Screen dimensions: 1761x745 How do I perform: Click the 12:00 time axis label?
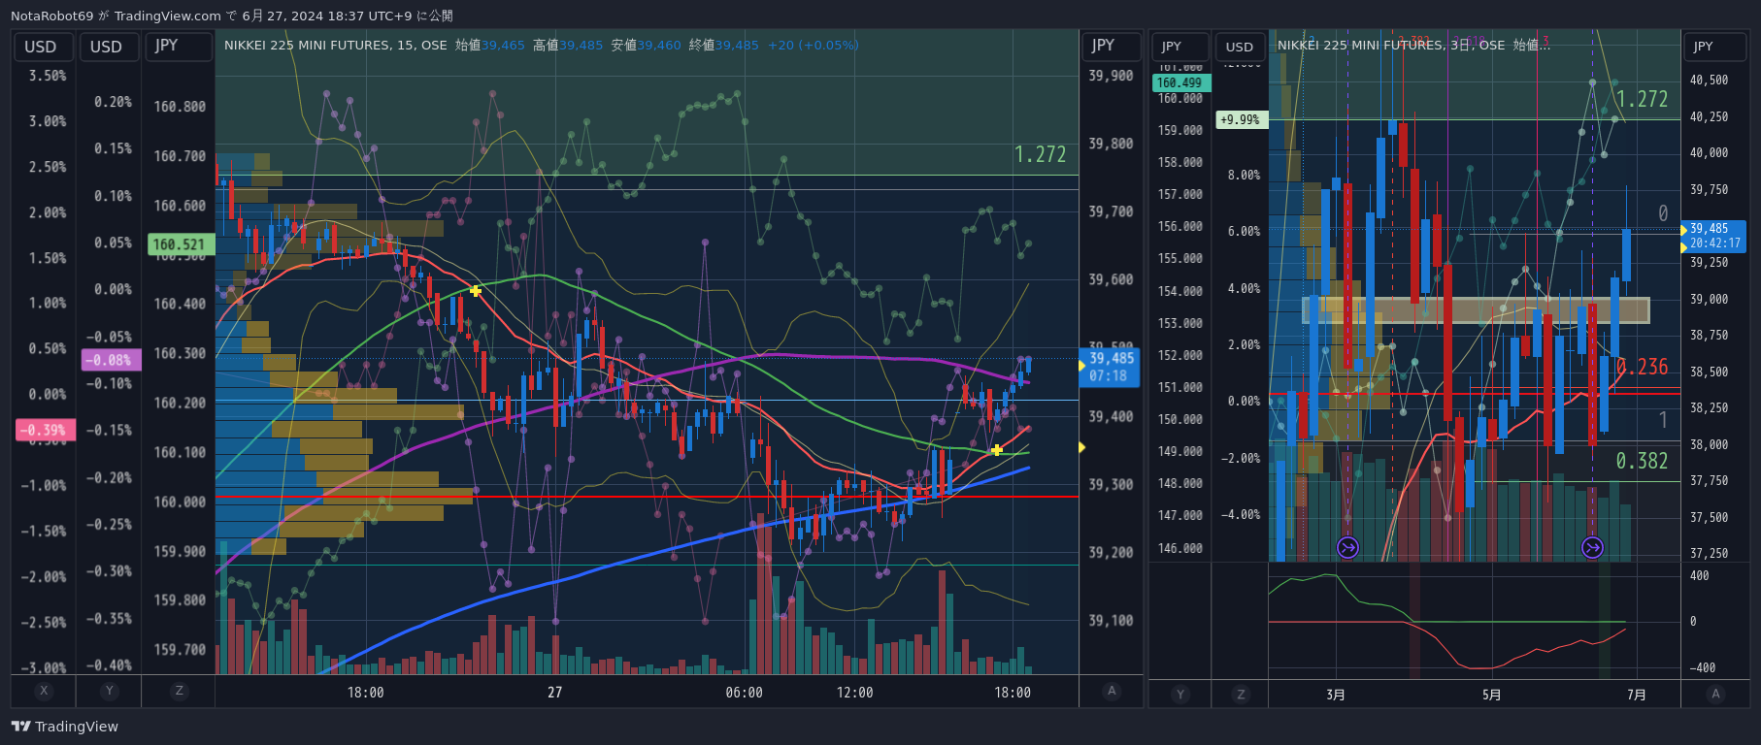pyautogui.click(x=854, y=693)
